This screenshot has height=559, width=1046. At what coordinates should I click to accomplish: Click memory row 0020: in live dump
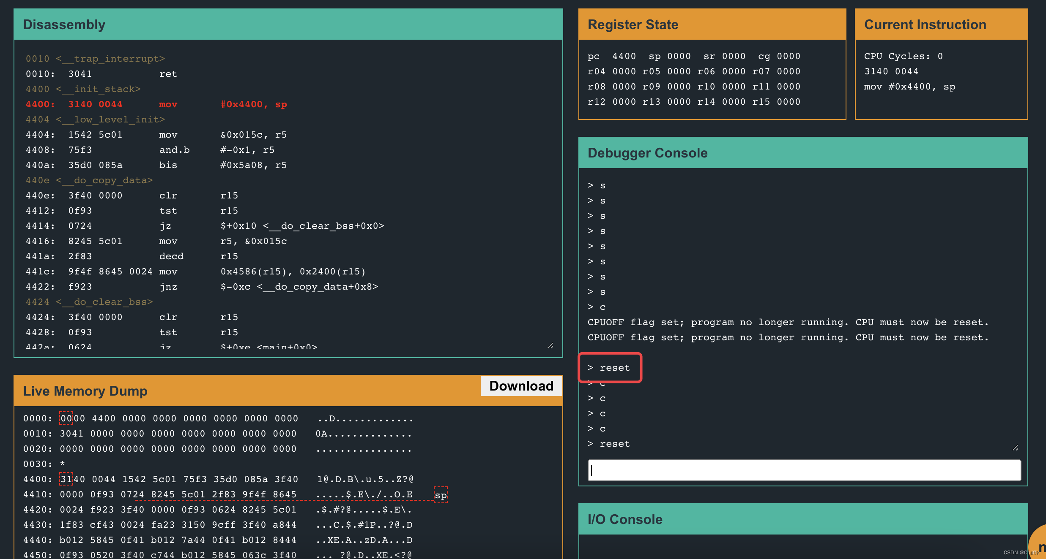click(x=217, y=449)
